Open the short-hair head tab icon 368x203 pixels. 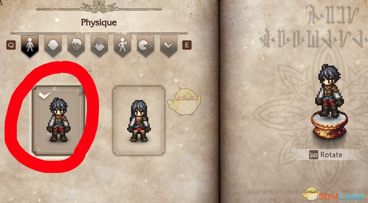pos(99,46)
